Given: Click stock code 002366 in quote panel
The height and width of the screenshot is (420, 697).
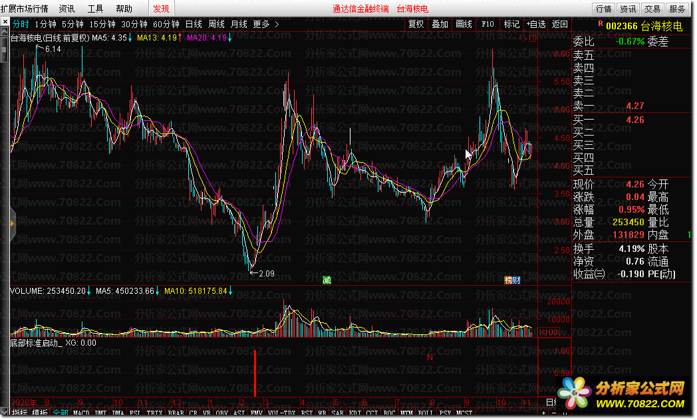Looking at the screenshot, I should click(621, 26).
